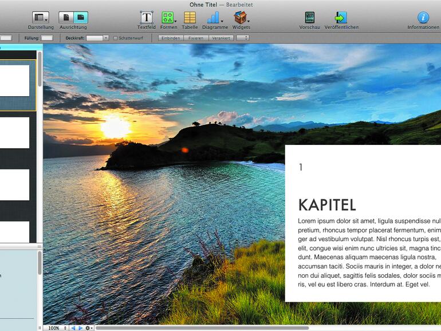Launch Vorschau preview on iPad
This screenshot has width=441, height=331.
(310, 17)
